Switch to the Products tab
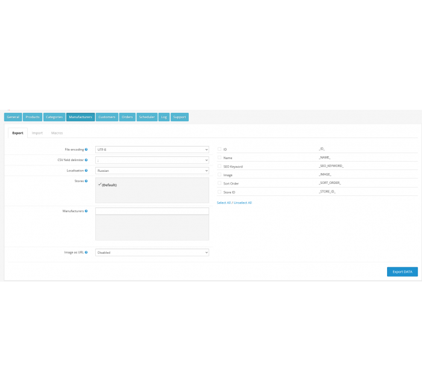Screen dimensions: 422x392 coord(33,117)
